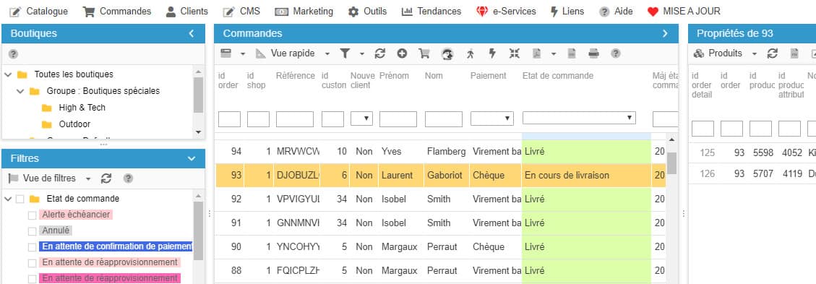Open dropdown arrow beside funnel filter icon

click(361, 53)
